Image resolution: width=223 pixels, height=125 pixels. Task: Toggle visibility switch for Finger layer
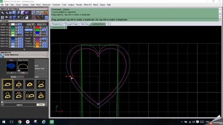pos(44,41)
